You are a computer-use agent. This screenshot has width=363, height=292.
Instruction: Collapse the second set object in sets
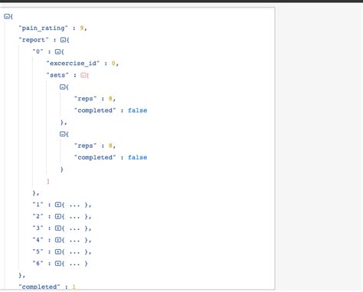coord(63,134)
